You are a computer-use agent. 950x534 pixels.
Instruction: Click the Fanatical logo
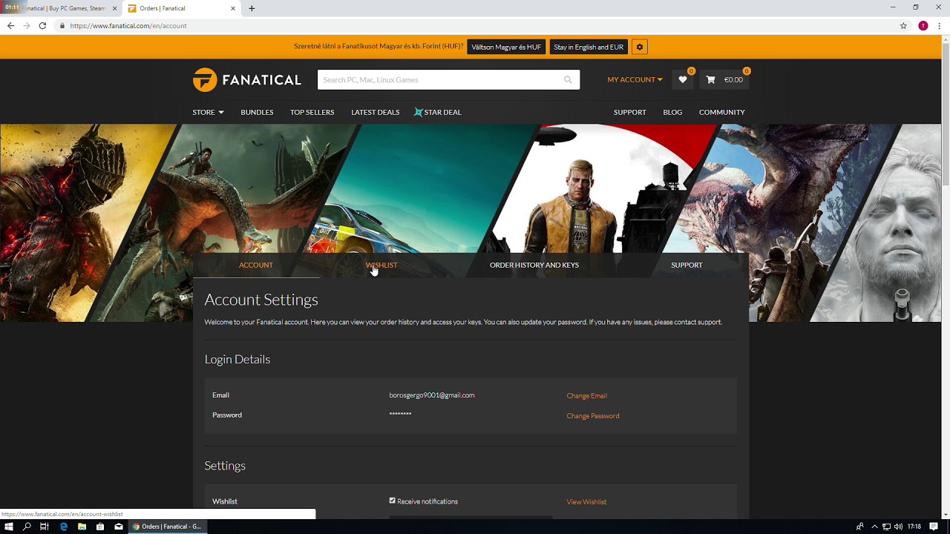pyautogui.click(x=247, y=79)
